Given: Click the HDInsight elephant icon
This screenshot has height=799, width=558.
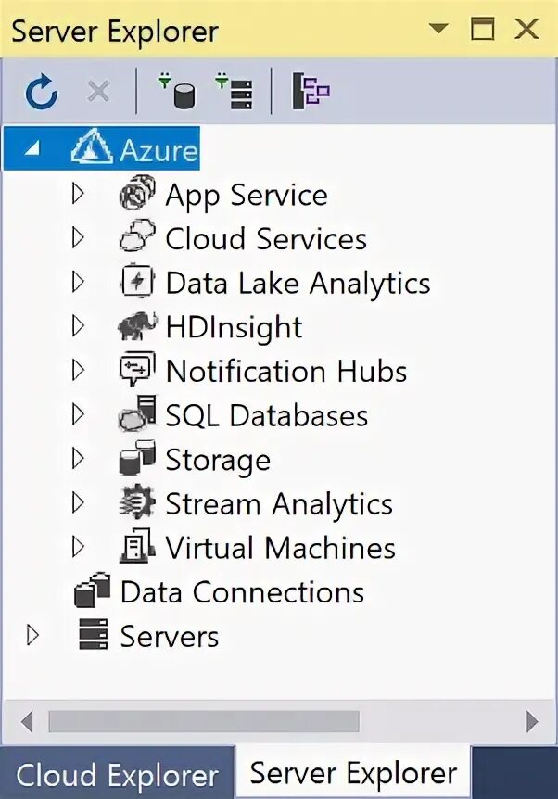Looking at the screenshot, I should coord(137,327).
